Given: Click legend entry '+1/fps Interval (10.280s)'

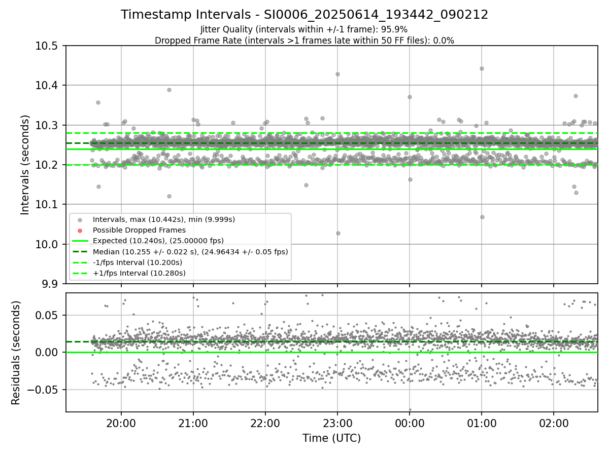Looking at the screenshot, I should click(139, 273).
